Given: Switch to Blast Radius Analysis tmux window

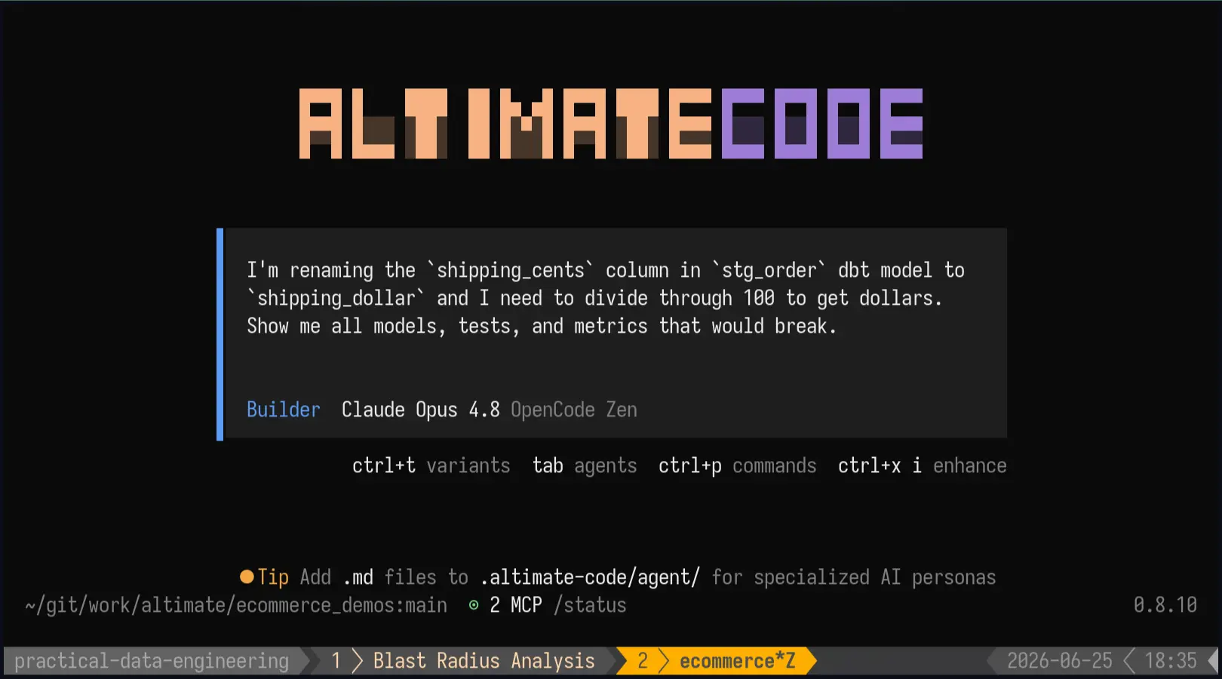Looking at the screenshot, I should click(x=484, y=661).
